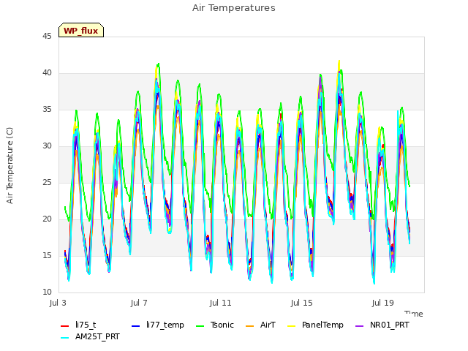
Task: Click the Jul 11 x-axis tick label
Action: 221,303
